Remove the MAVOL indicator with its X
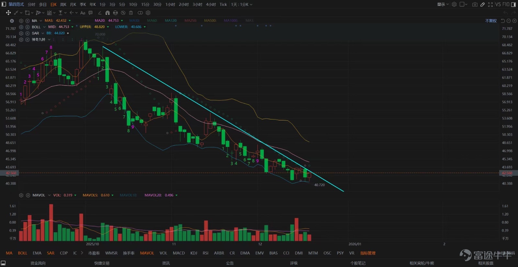The width and height of the screenshot is (518, 267). coord(28,195)
